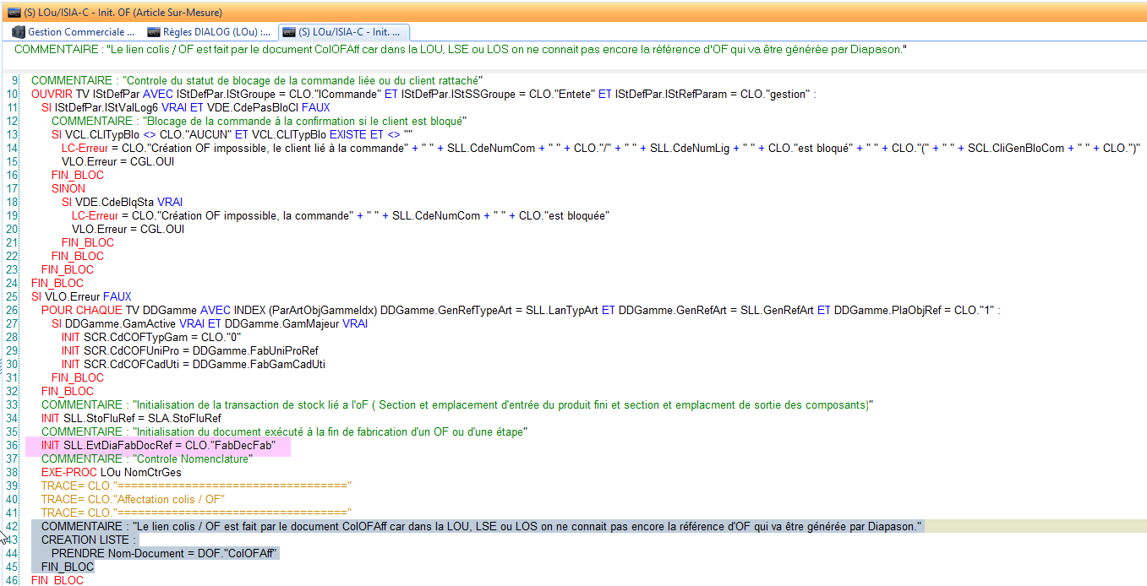This screenshot has width=1147, height=586.
Task: Click line number 10 in the gutter
Action: (14, 94)
